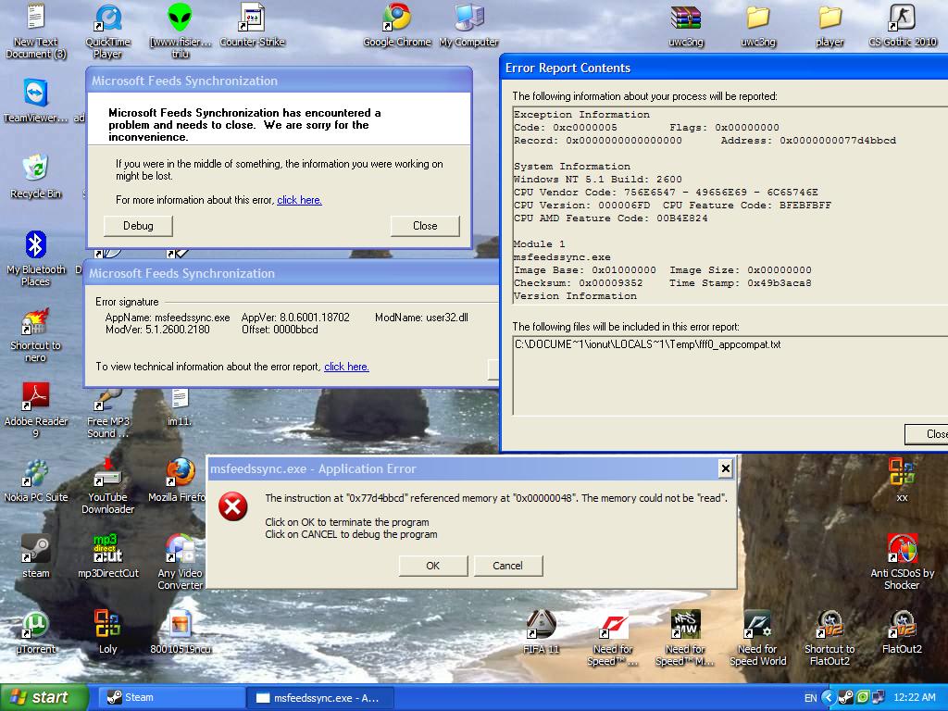Launch QuickTime Player shortcut
Image resolution: width=948 pixels, height=711 pixels.
click(x=107, y=31)
